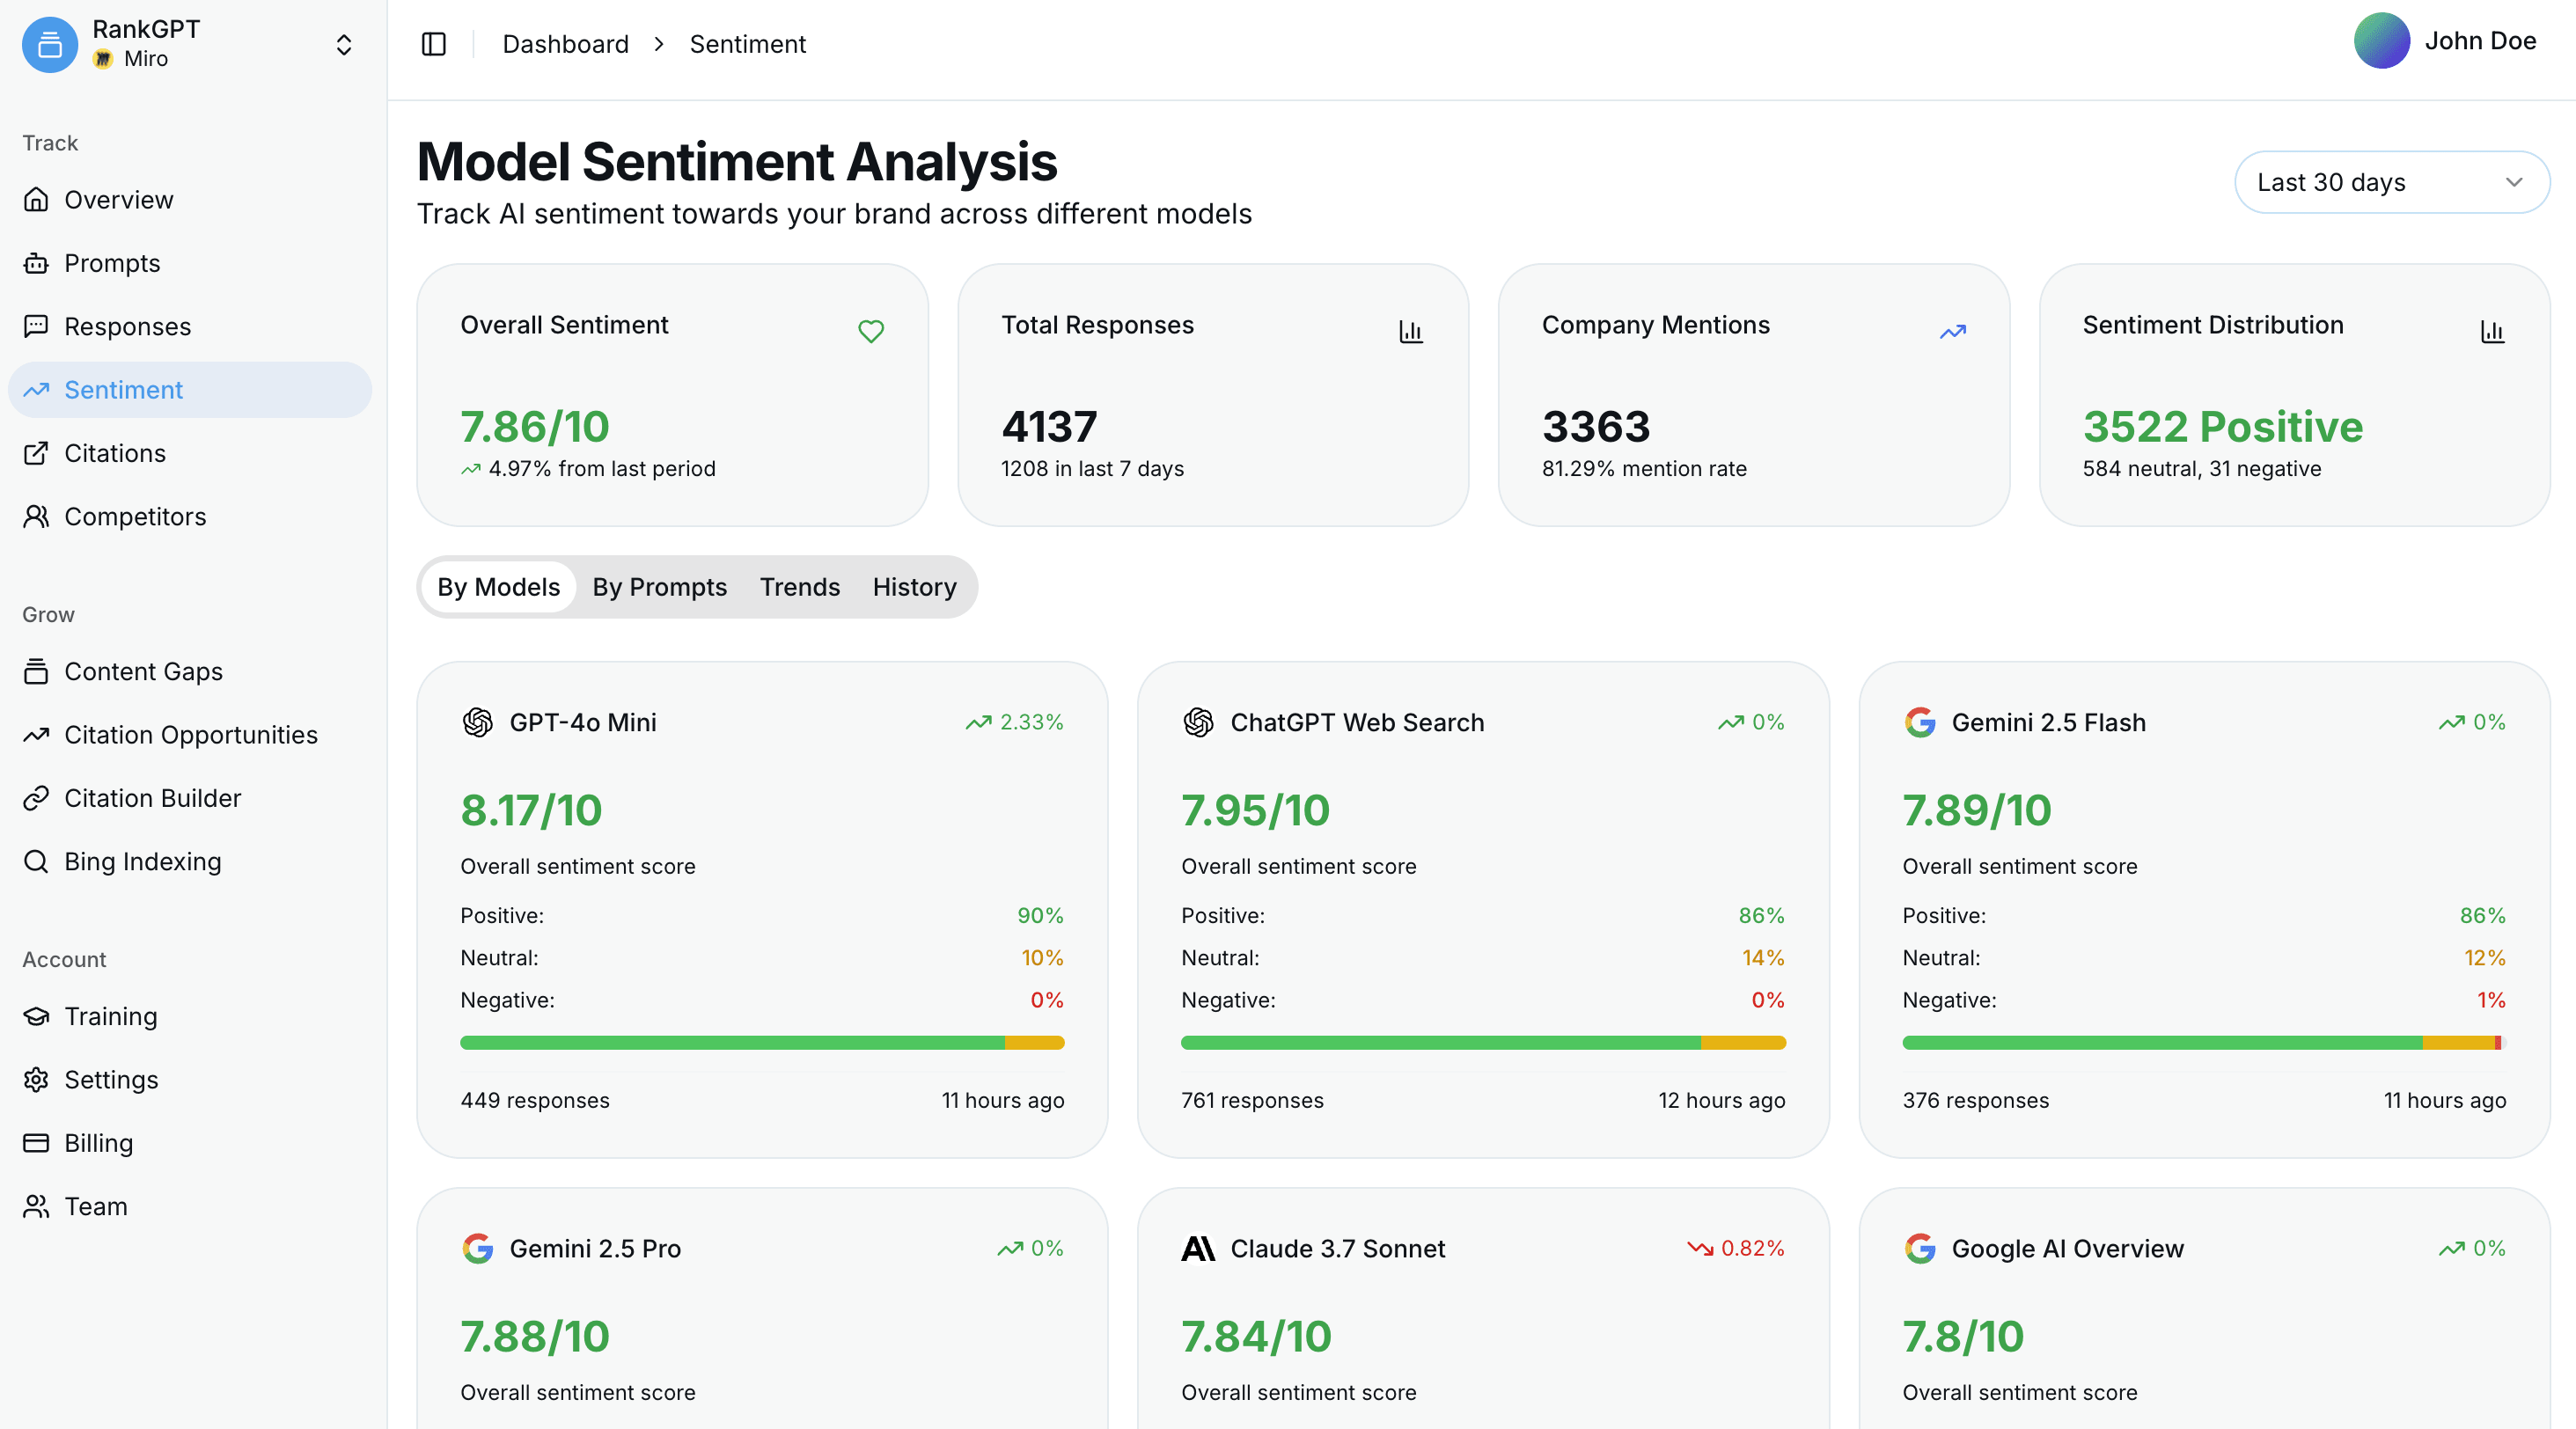This screenshot has width=2576, height=1429.
Task: Open the Citations page
Action: coord(190,453)
